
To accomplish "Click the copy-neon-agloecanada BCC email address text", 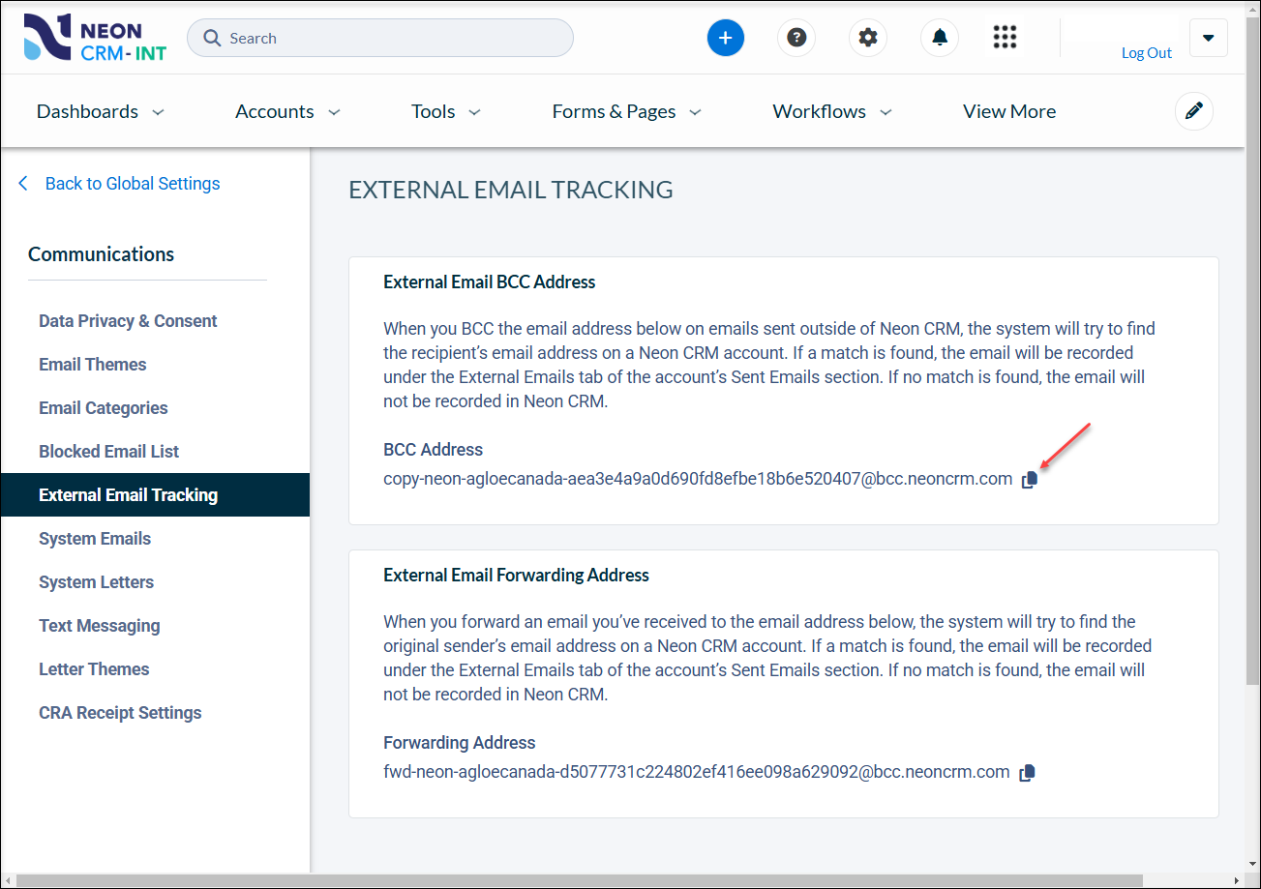I will tap(698, 479).
